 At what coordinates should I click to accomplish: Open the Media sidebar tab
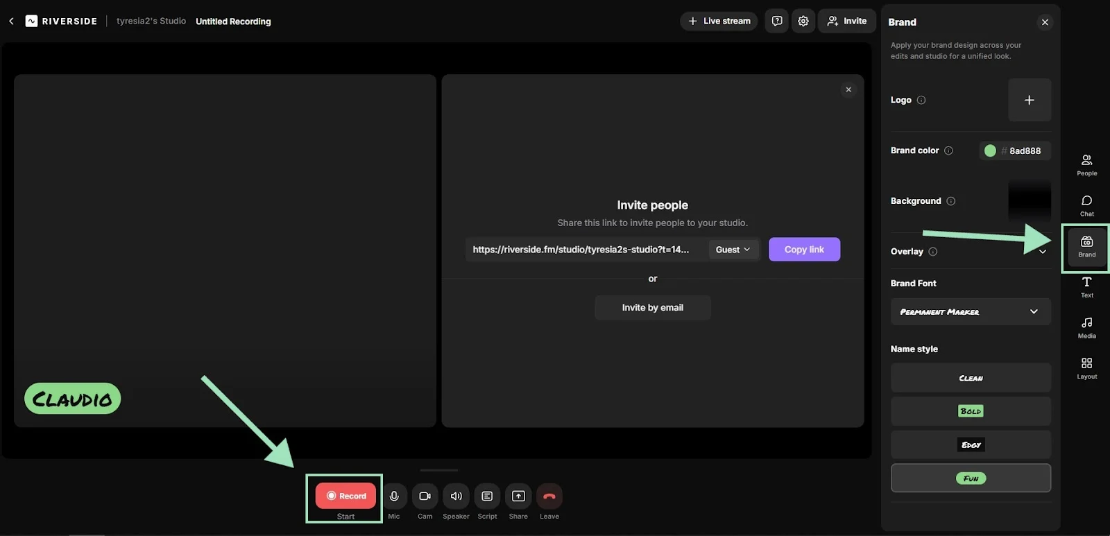pos(1086,327)
